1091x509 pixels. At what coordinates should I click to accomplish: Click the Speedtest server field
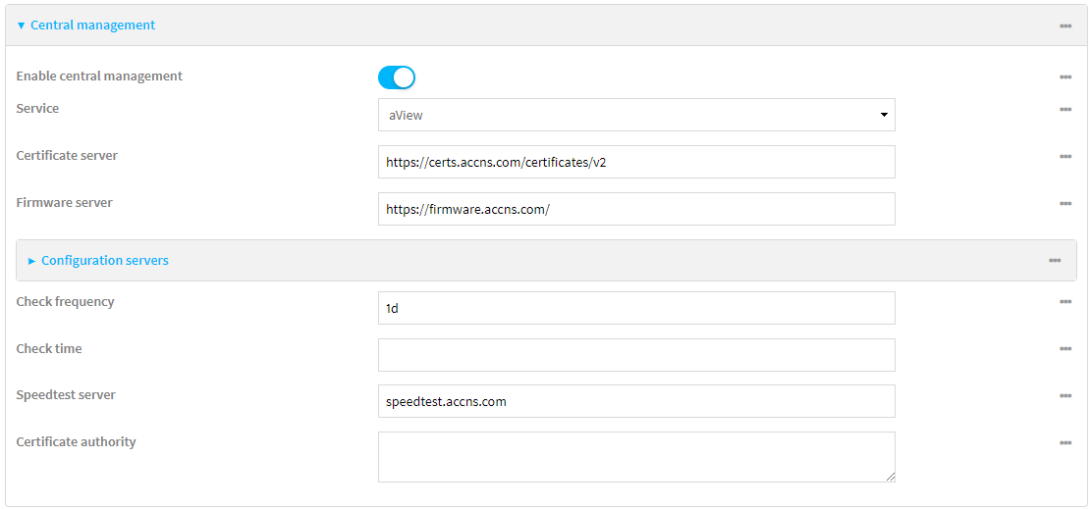click(636, 401)
